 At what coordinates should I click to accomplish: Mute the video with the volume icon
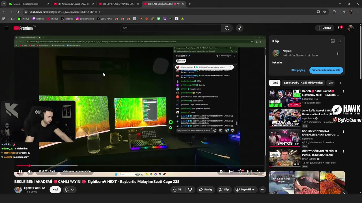(x=30, y=171)
